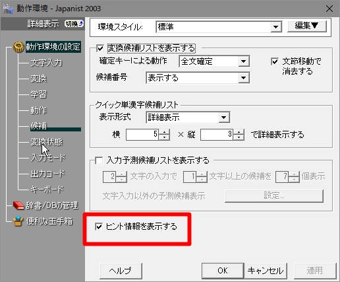
Task: Open the 候補番号 dropdown
Action: coord(243,78)
